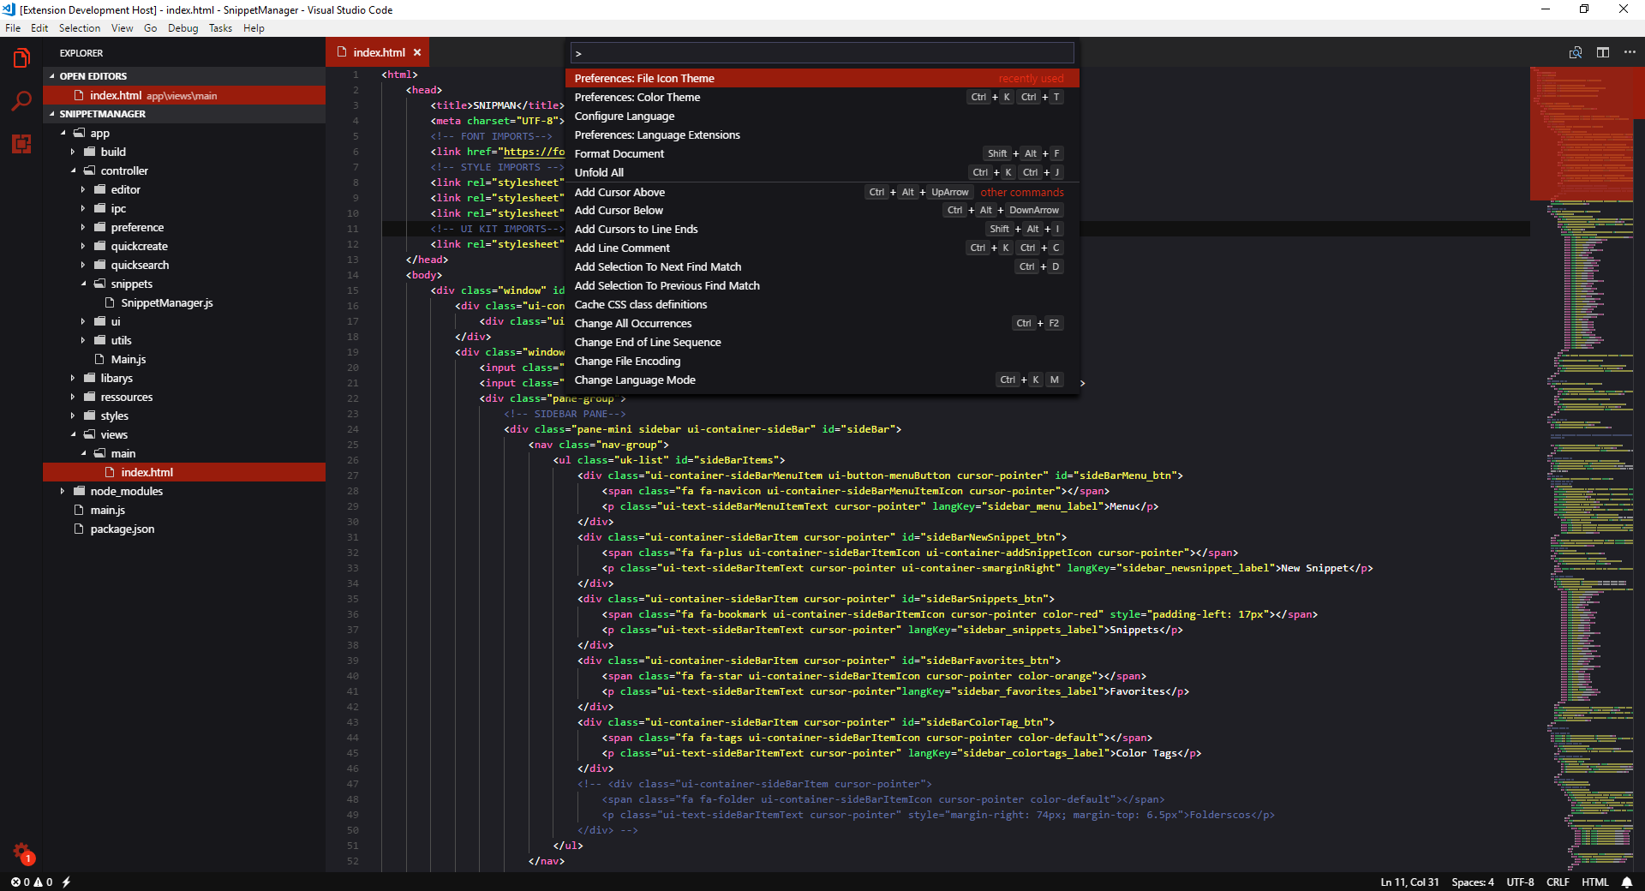Expand the node_modules folder
The image size is (1645, 891).
click(x=184, y=491)
